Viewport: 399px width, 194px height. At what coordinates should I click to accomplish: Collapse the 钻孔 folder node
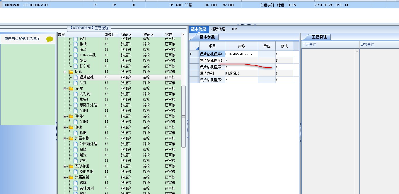(x=65, y=72)
